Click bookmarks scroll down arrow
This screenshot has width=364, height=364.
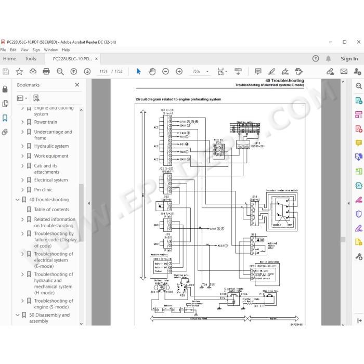81,323
